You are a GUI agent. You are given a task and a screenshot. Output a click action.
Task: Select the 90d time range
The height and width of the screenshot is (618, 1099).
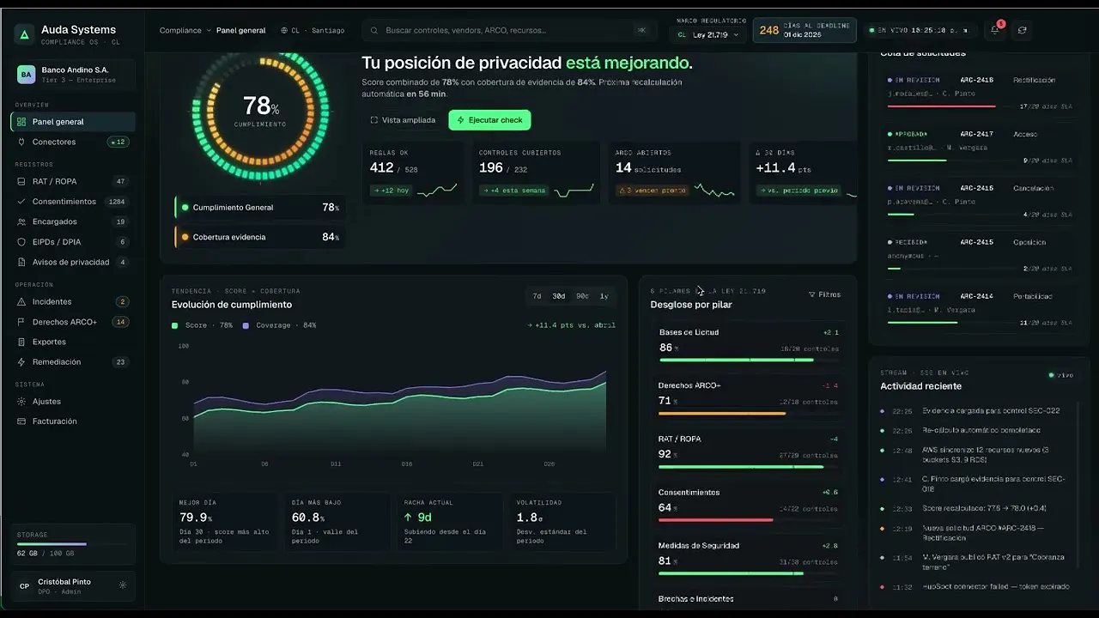pyautogui.click(x=582, y=296)
